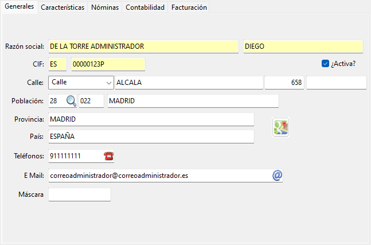Select the Generales tab
371x245 pixels.
tap(19, 7)
